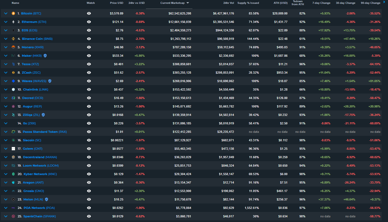
Task: Sort by Current Marketcap column header
Action: (172, 3)
